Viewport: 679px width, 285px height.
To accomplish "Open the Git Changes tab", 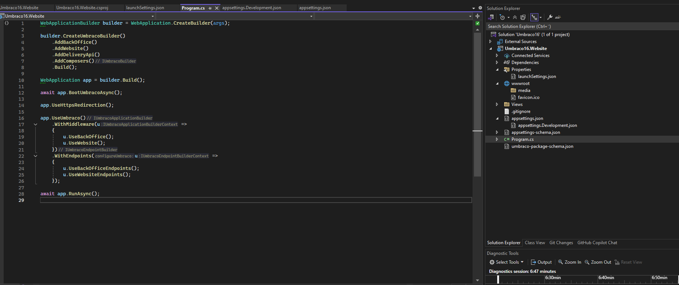I will tap(561, 243).
